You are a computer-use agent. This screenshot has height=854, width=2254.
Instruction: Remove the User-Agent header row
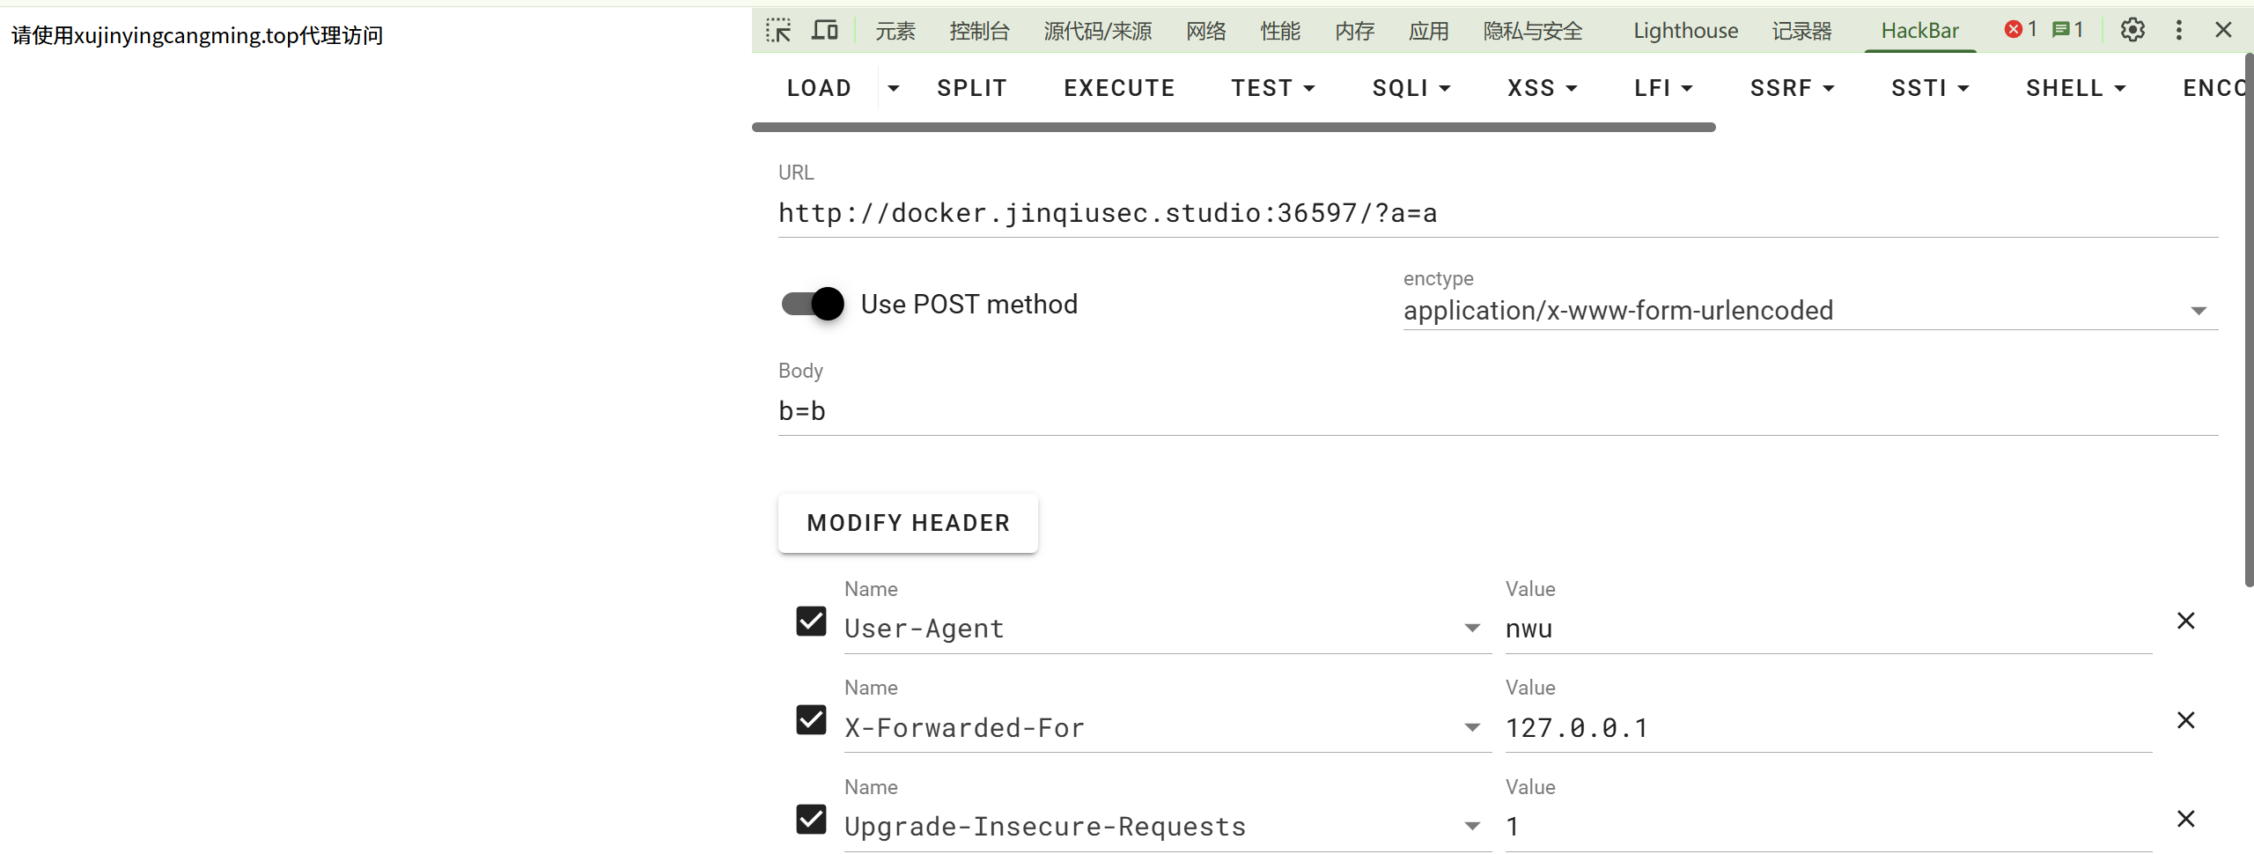(2185, 622)
